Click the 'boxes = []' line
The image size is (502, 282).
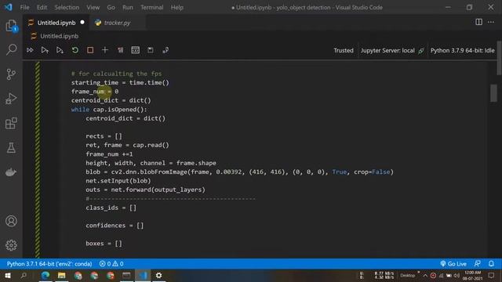click(104, 244)
